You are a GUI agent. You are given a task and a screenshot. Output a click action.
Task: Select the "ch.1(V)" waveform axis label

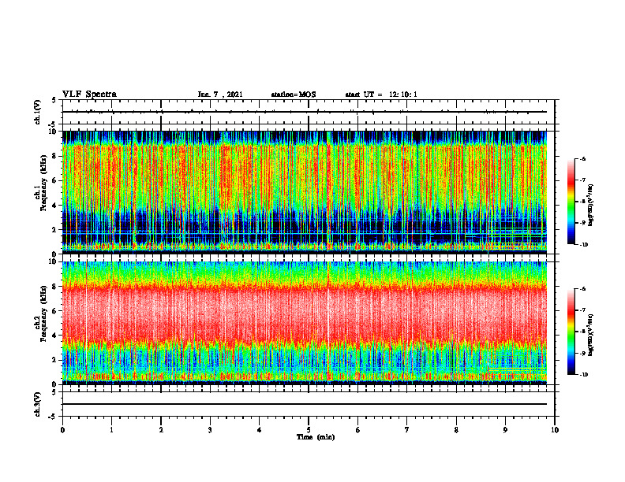[x=37, y=112]
